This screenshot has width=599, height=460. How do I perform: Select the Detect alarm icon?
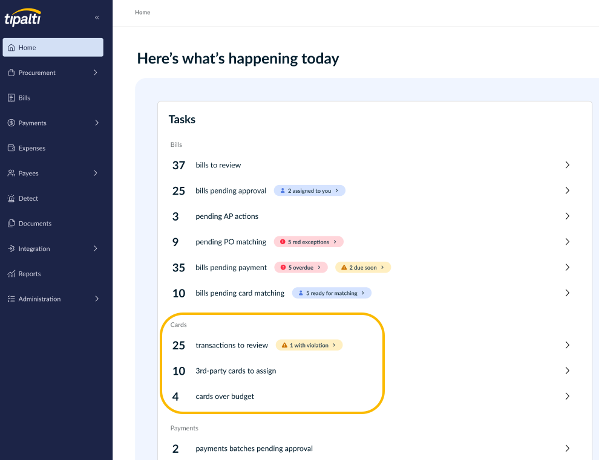click(11, 198)
